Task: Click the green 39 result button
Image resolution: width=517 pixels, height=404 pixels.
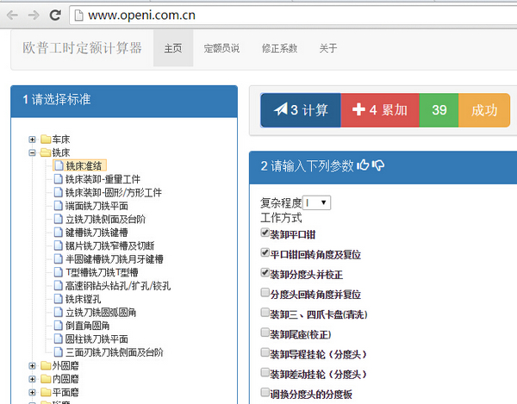Action: pyautogui.click(x=439, y=110)
